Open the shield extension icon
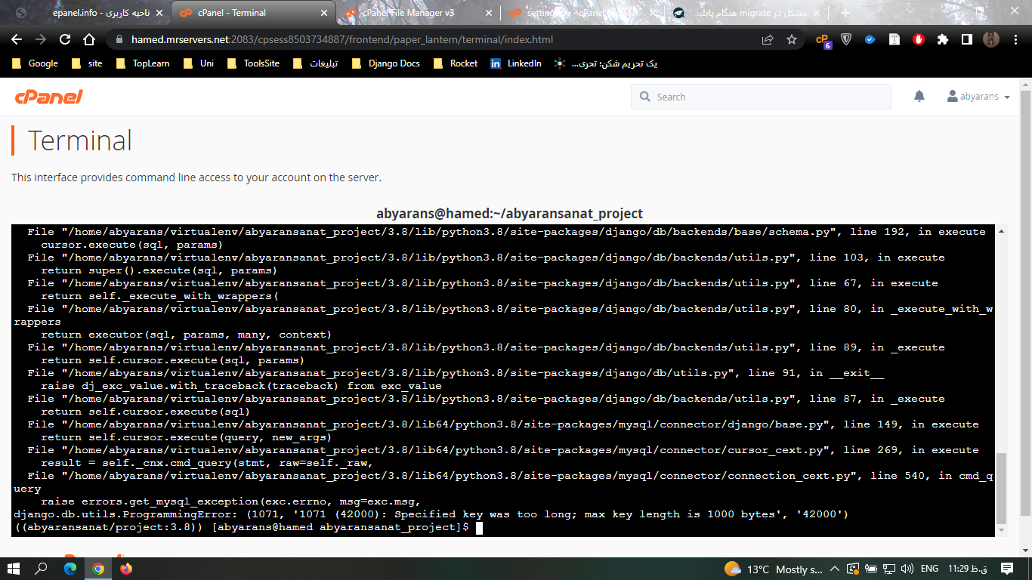Screen dimensions: 1032x580 [x=846, y=39]
